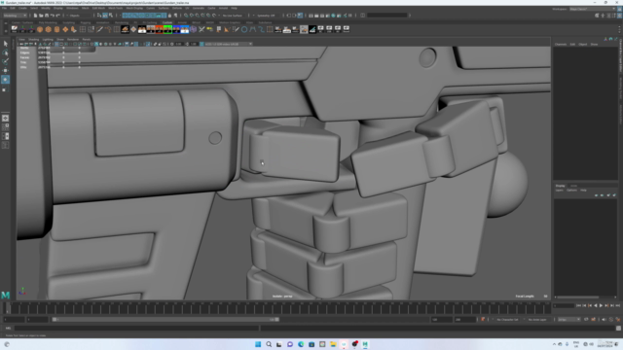Open the viewport Shading menu

point(34,39)
